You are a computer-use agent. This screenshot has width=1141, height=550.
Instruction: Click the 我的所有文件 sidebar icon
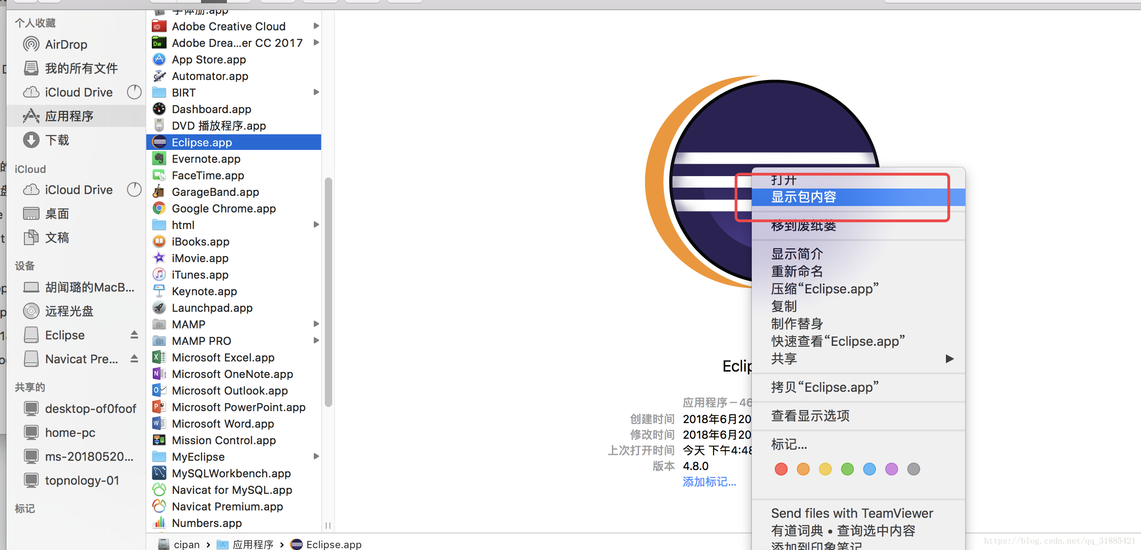click(x=31, y=69)
